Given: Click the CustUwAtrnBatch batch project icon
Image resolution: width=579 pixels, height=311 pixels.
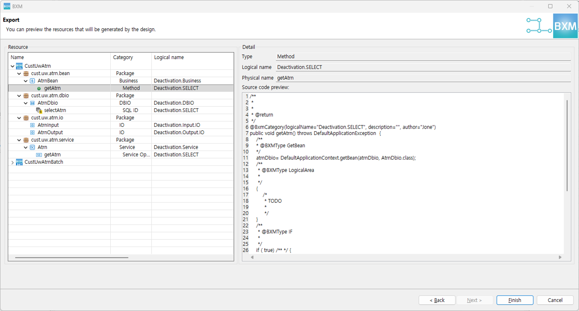Looking at the screenshot, I should tap(19, 162).
